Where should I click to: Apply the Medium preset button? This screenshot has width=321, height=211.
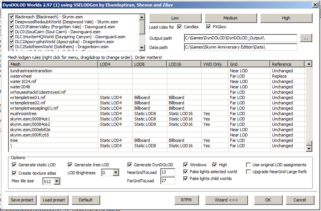(231, 18)
